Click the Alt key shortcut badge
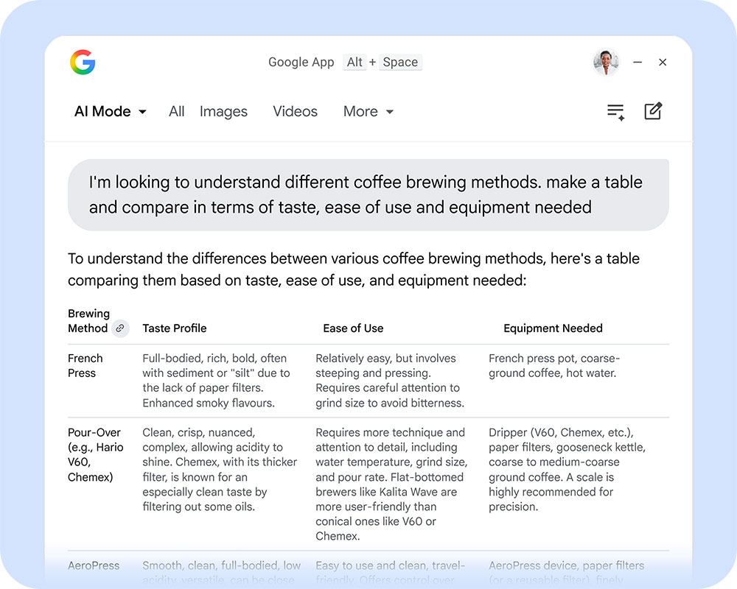 tap(354, 63)
